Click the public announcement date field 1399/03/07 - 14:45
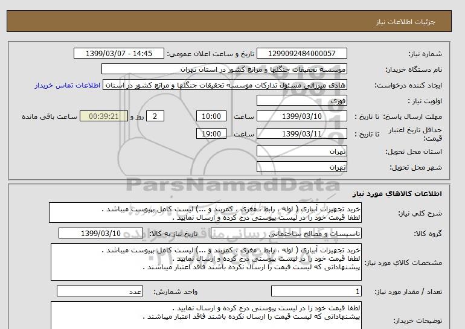Image resolution: width=465 pixels, height=329 pixels. pyautogui.click(x=118, y=54)
